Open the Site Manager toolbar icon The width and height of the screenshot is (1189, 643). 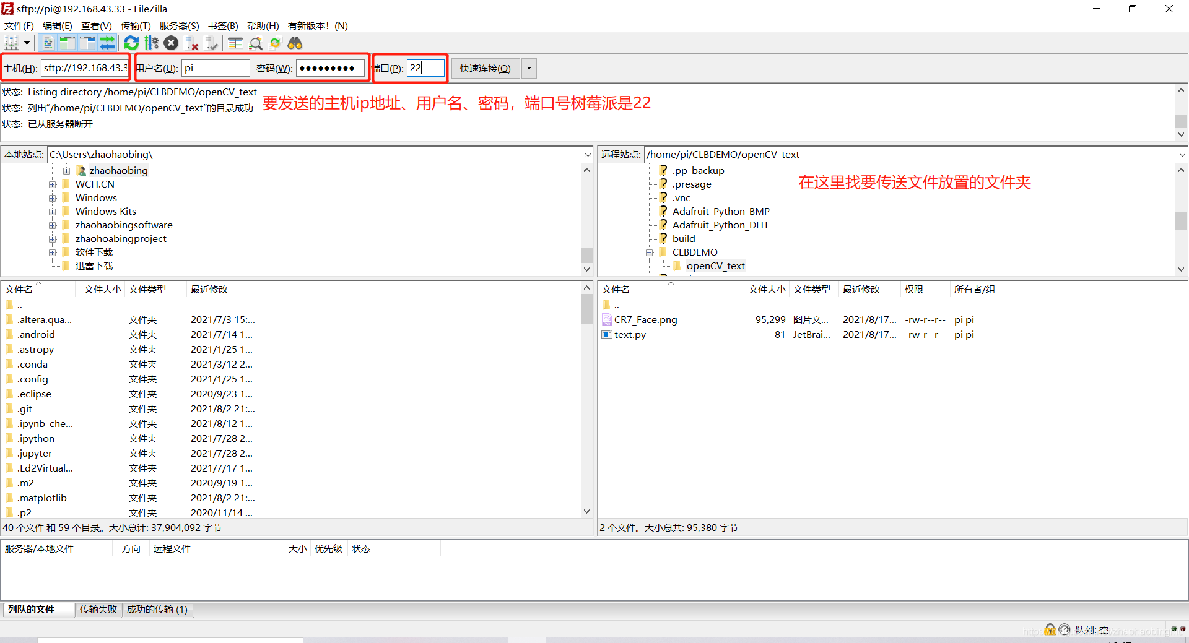[11, 43]
